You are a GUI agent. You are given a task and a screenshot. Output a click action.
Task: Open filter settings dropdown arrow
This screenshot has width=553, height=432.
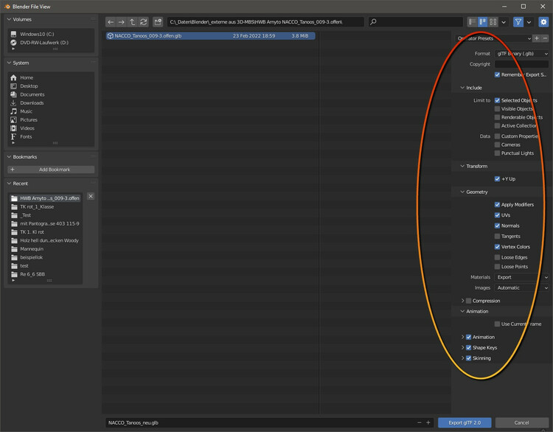pyautogui.click(x=529, y=22)
